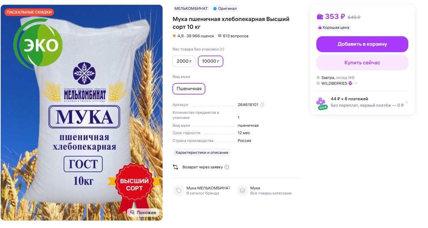Copy the article number 264618101
The height and width of the screenshot is (228, 428).
click(x=262, y=105)
